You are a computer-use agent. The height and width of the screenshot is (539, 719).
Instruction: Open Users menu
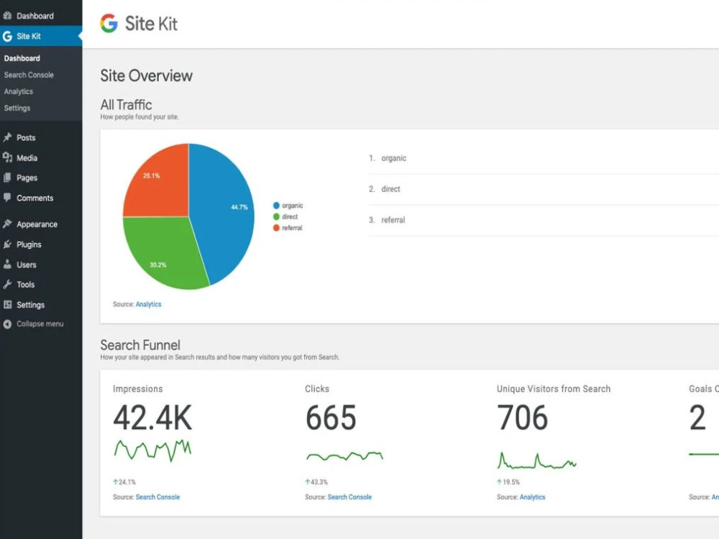41,264
